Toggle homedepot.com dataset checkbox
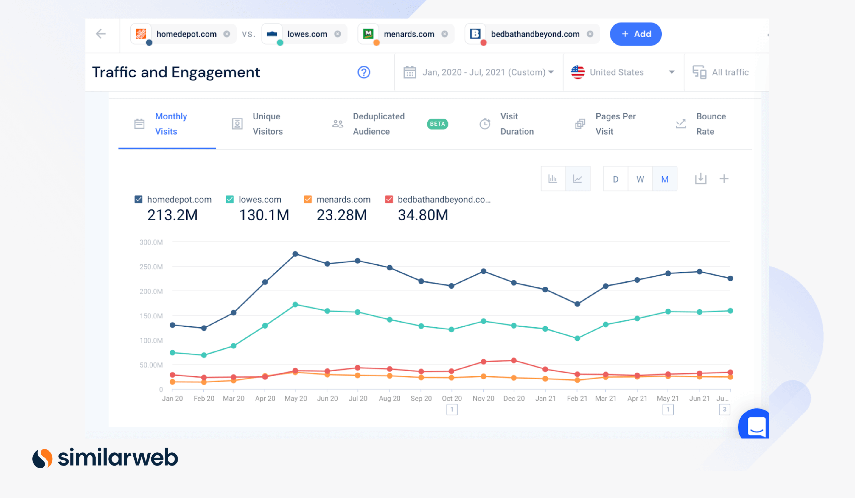 pos(139,199)
